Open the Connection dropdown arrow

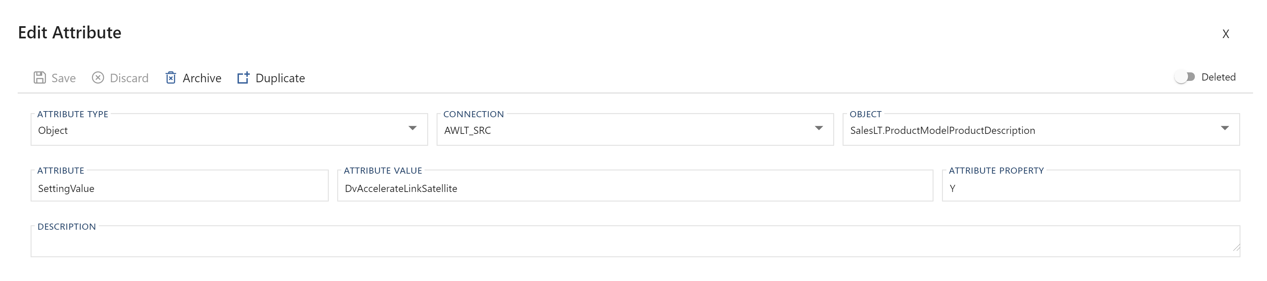[x=818, y=129]
